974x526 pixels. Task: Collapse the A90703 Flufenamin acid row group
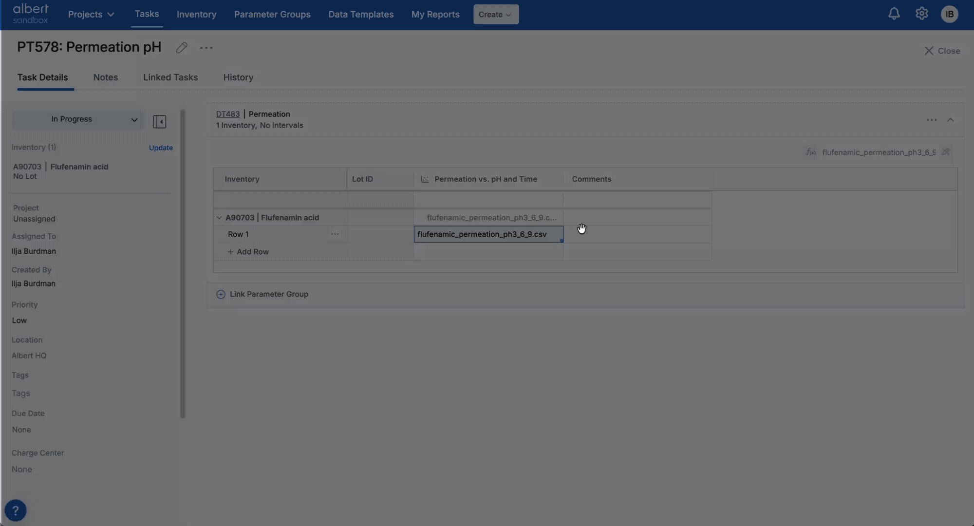pyautogui.click(x=219, y=218)
